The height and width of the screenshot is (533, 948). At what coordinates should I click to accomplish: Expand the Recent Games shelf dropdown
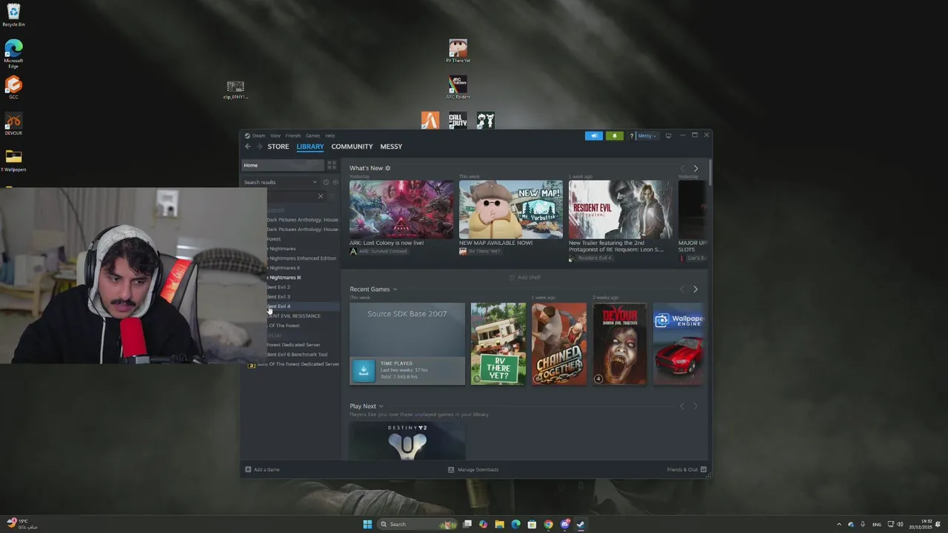395,289
